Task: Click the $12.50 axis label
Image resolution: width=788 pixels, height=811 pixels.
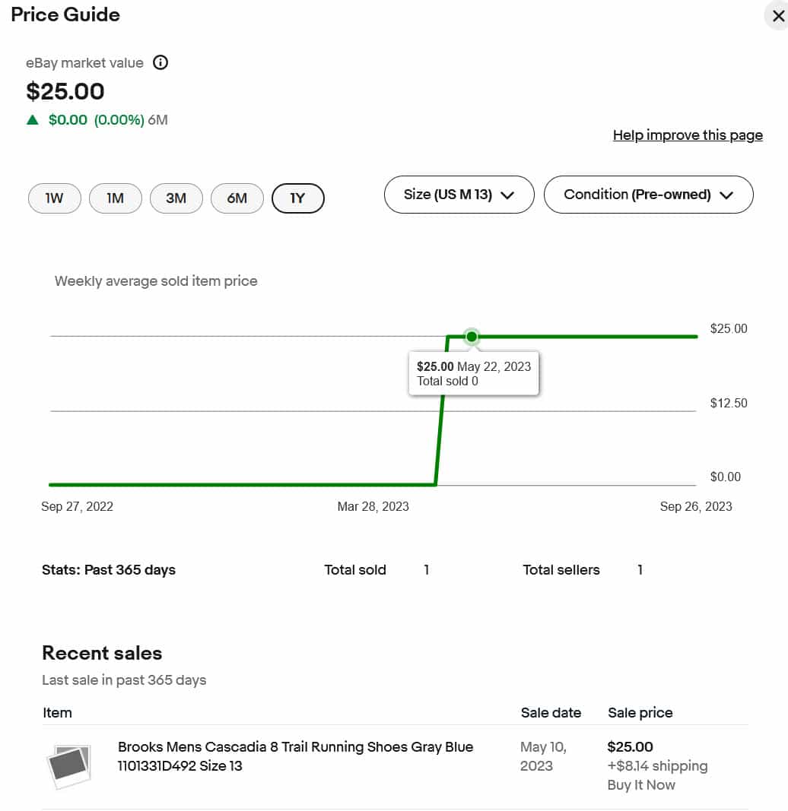Action: (728, 403)
